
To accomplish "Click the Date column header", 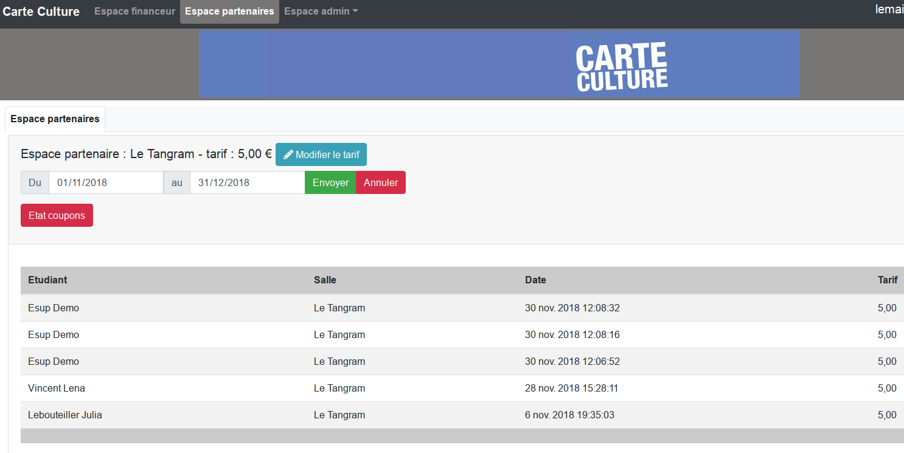I will [x=535, y=280].
